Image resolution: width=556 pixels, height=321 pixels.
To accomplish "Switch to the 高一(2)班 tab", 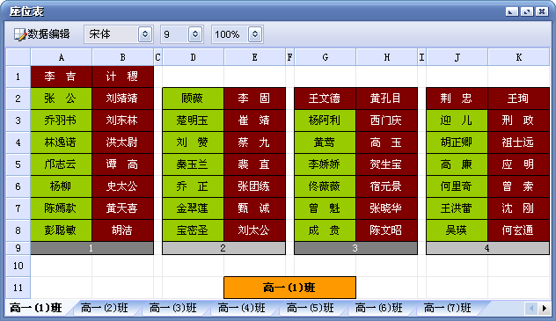I will click(x=104, y=308).
